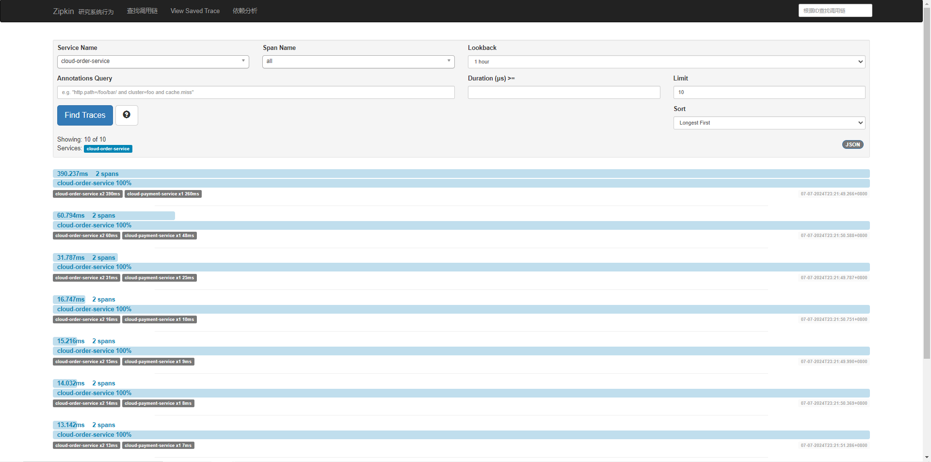Click the Annotations Query input field
This screenshot has height=462, width=931.
coord(256,93)
